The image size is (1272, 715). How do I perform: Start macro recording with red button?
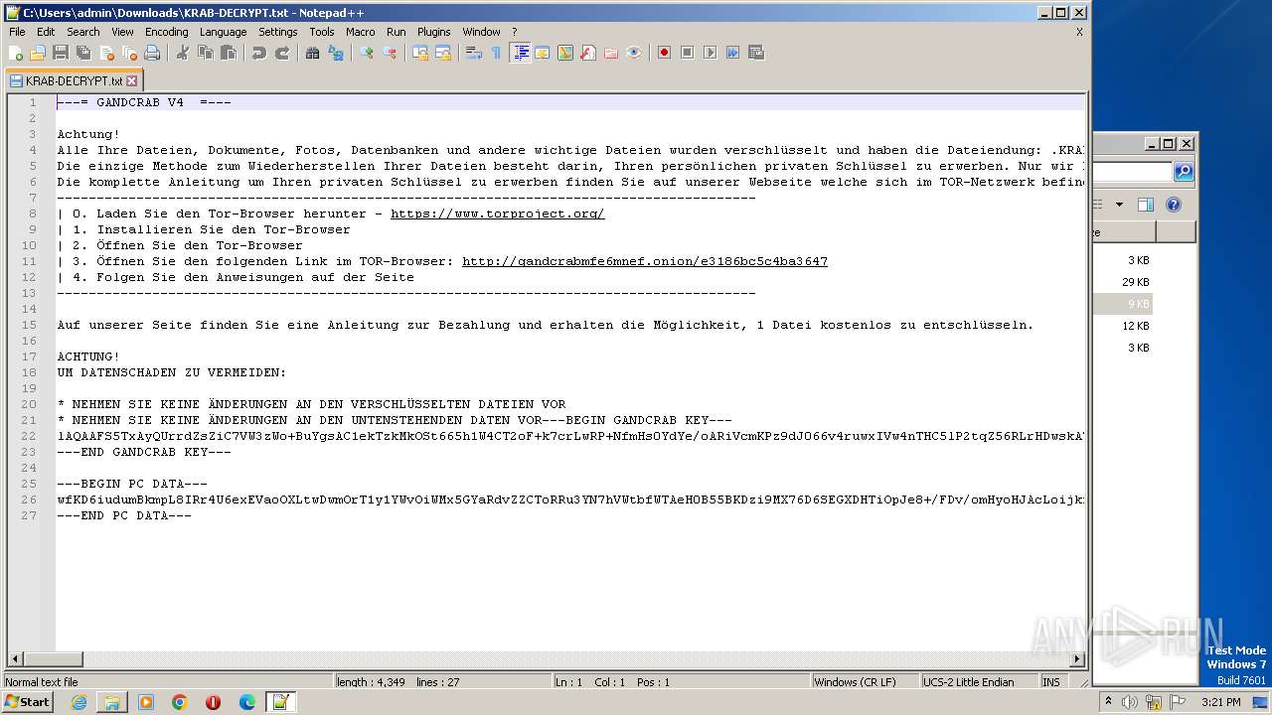tap(665, 53)
